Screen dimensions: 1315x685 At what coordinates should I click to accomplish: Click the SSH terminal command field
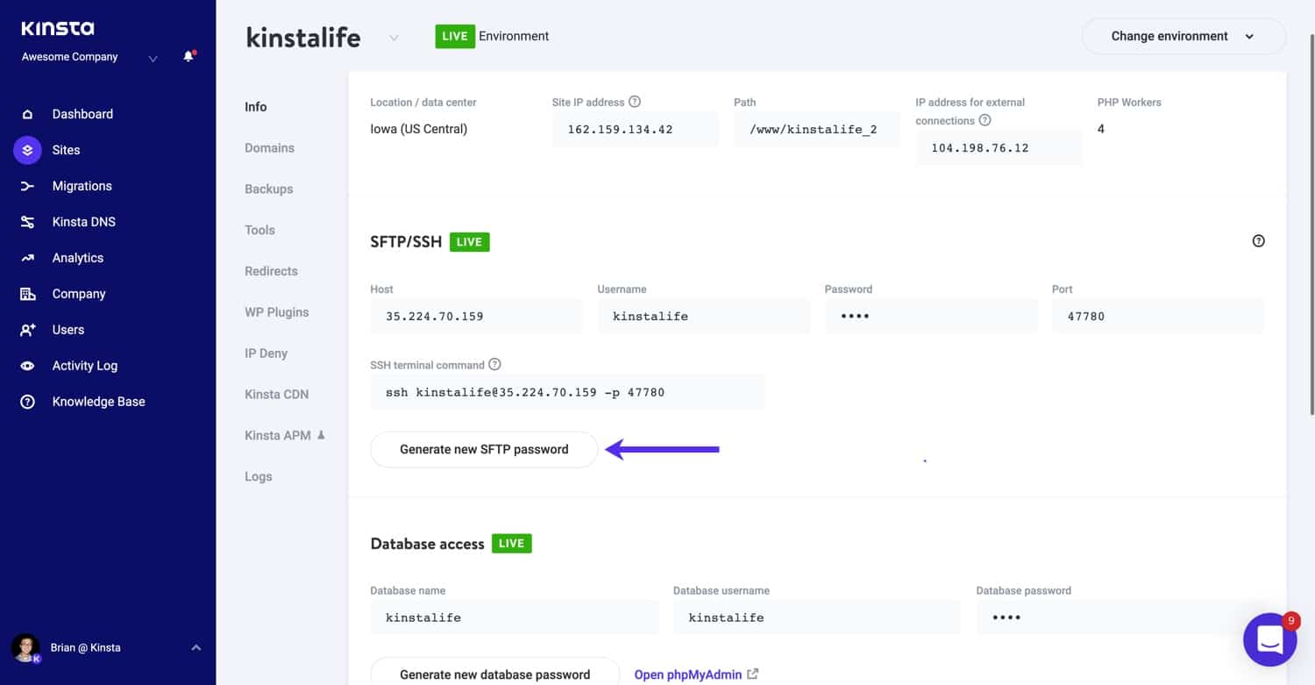click(x=567, y=392)
